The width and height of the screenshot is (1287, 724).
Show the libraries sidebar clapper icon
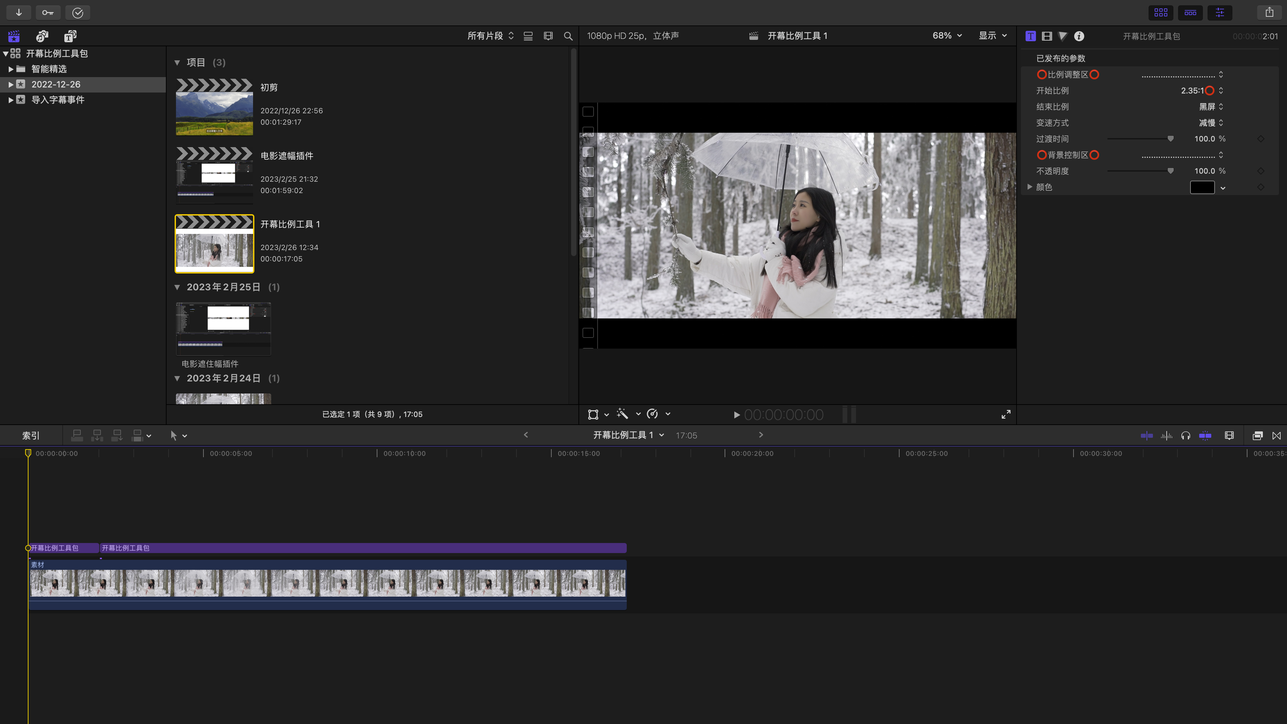(x=14, y=36)
